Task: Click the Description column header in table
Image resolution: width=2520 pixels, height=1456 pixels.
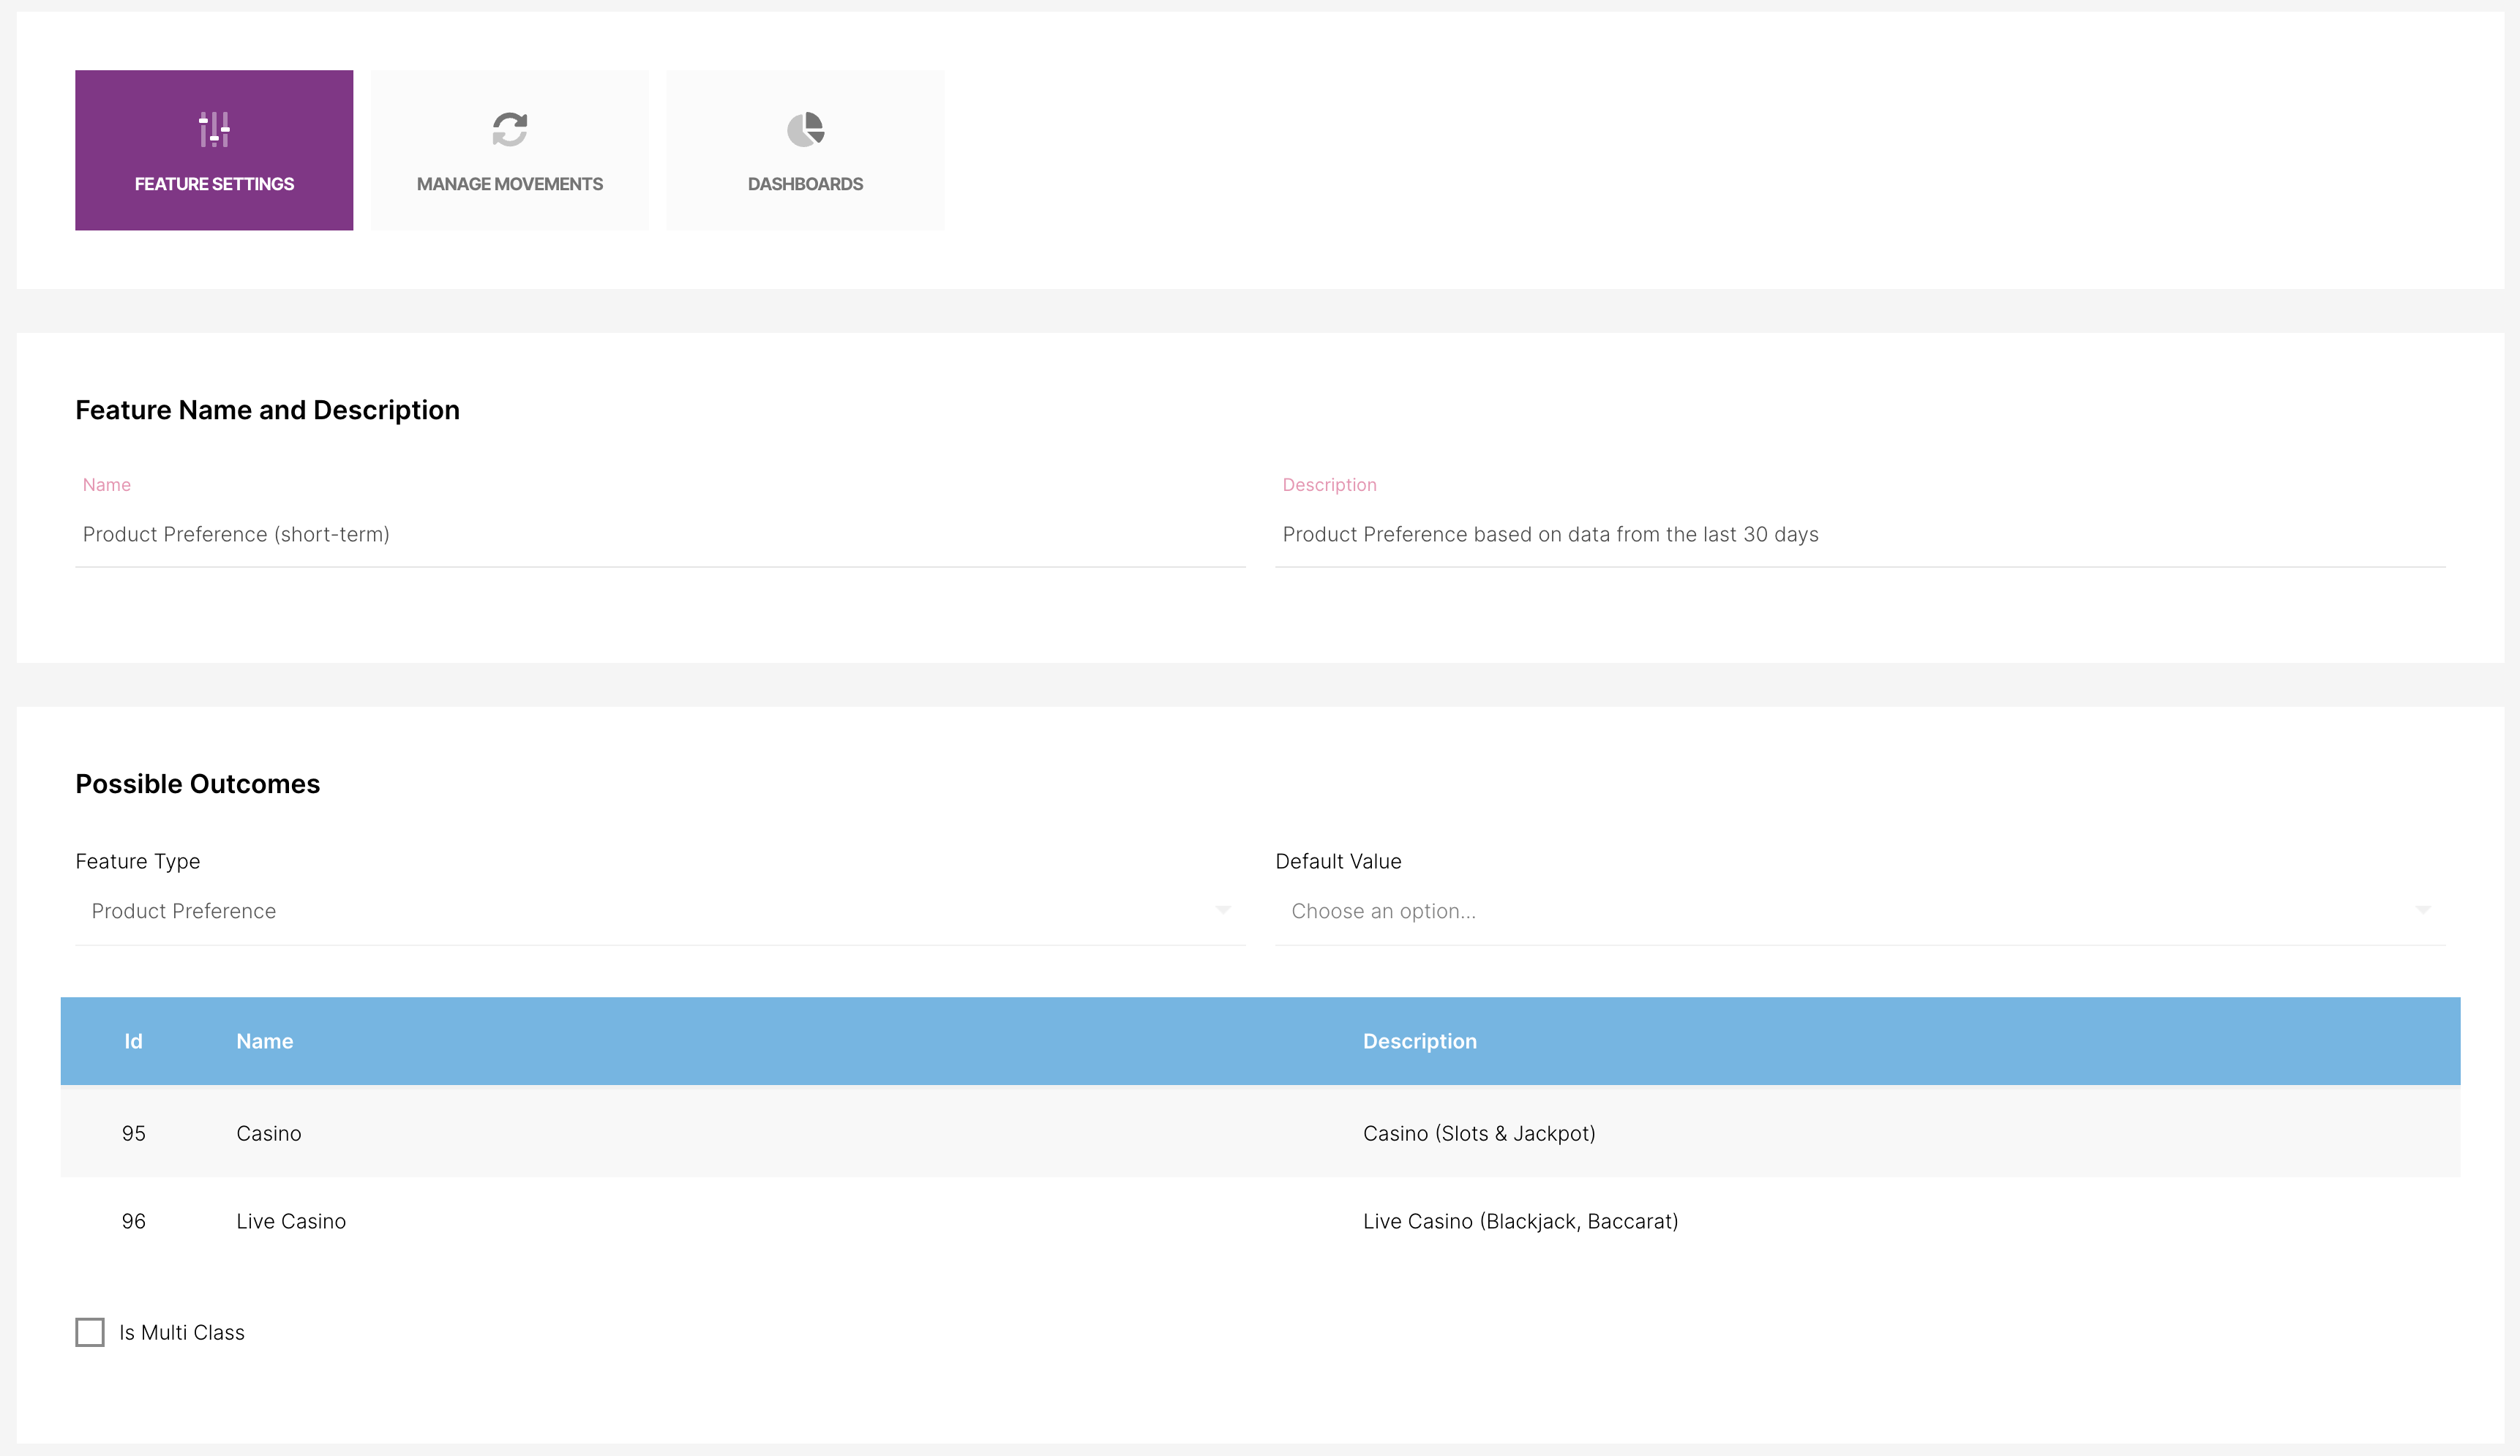Action: (1419, 1041)
